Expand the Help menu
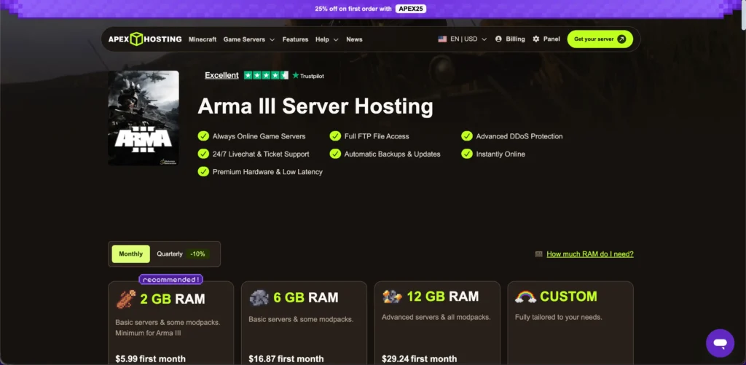 click(326, 39)
